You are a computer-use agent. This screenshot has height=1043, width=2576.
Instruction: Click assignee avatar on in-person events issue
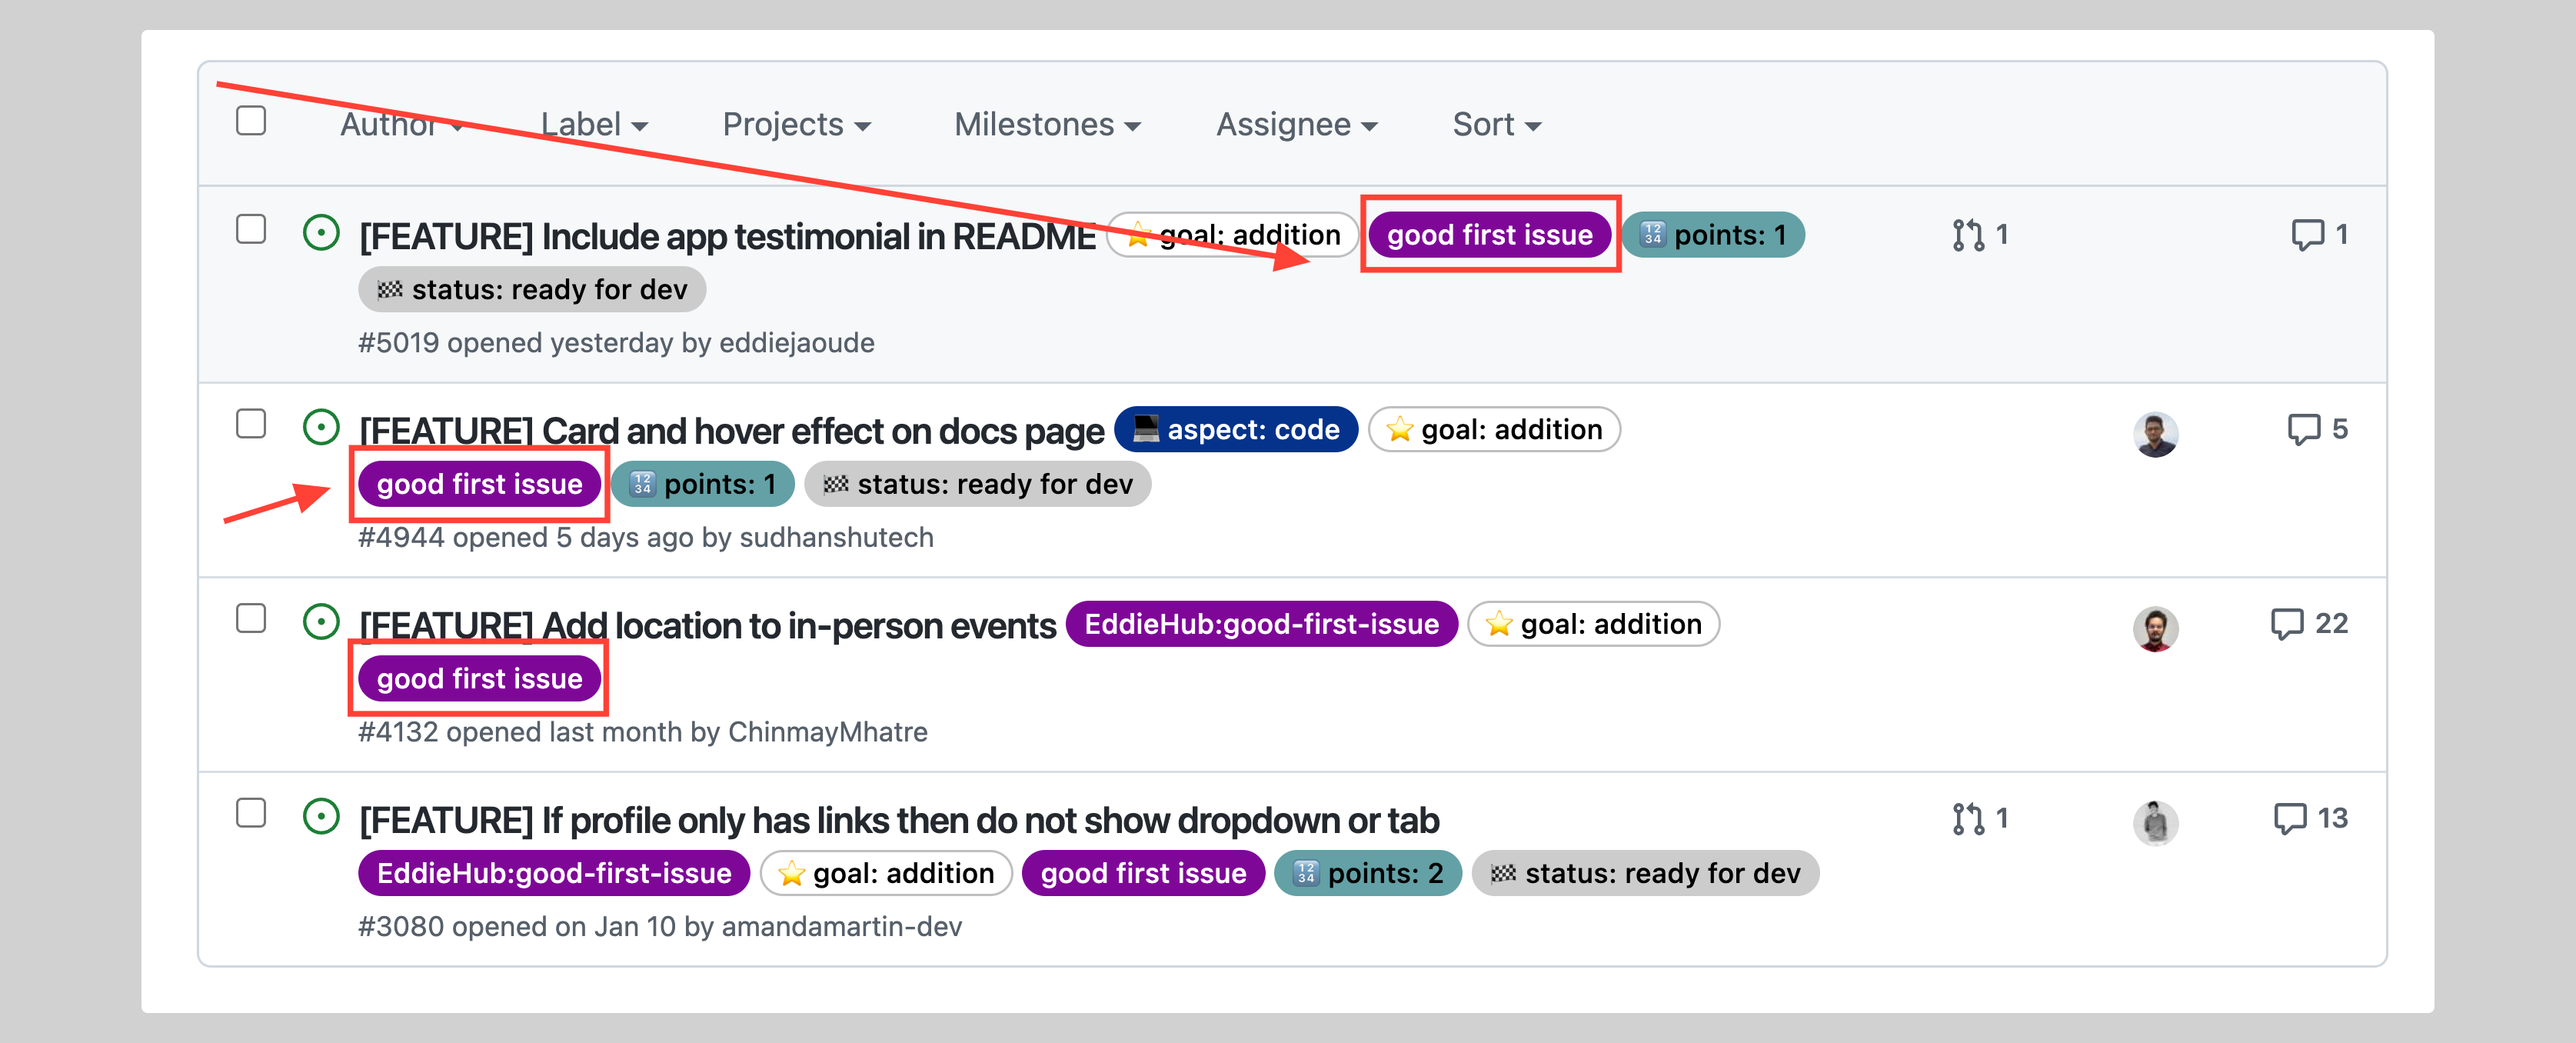2155,629
